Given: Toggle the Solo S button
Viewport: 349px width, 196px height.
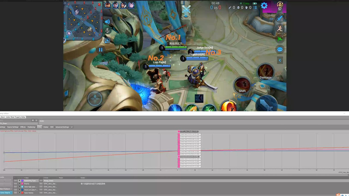Looking at the screenshot, I should click(x=36, y=120).
